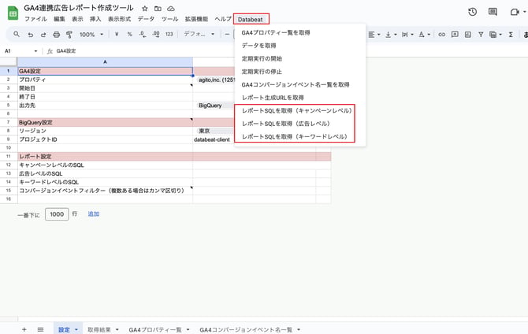Image resolution: width=528 pixels, height=334 pixels.
Task: Decrease decimal places
Action: [143, 35]
